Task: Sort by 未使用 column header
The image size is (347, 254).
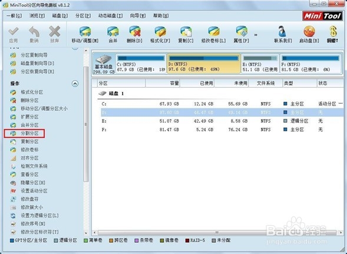Action: (232, 83)
